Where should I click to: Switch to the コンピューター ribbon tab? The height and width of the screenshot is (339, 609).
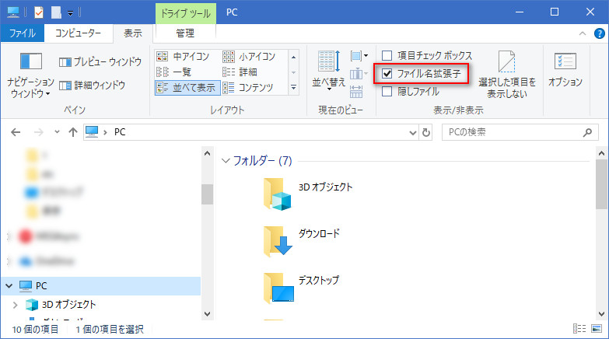tap(78, 33)
